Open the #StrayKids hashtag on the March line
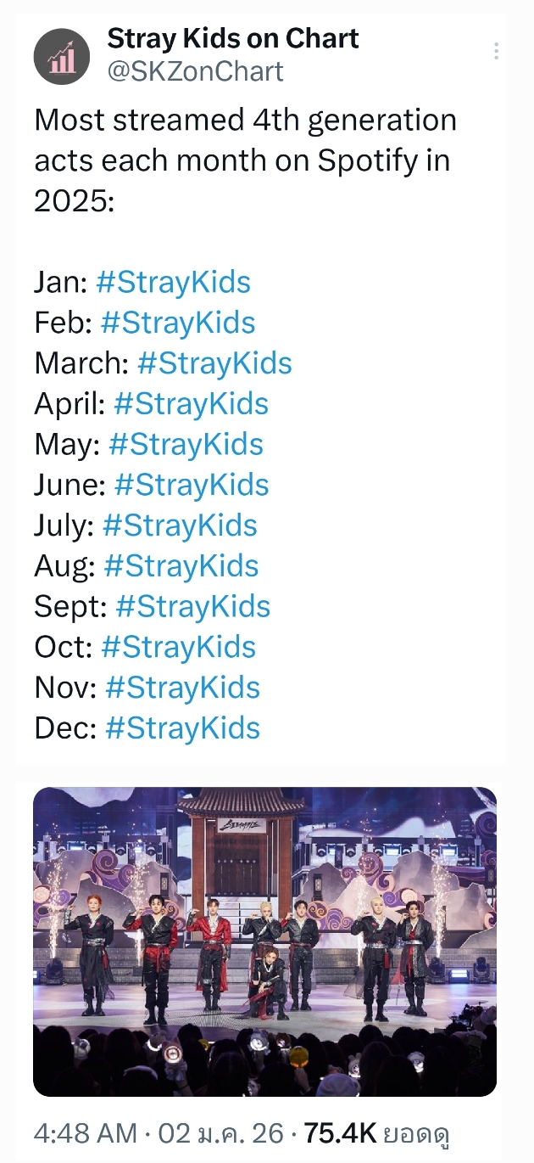 click(x=214, y=363)
